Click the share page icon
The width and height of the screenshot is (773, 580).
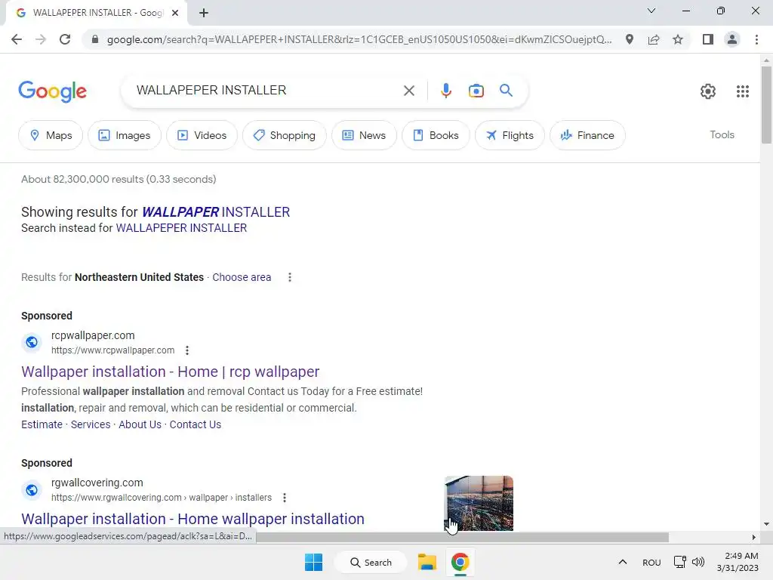[x=654, y=39]
